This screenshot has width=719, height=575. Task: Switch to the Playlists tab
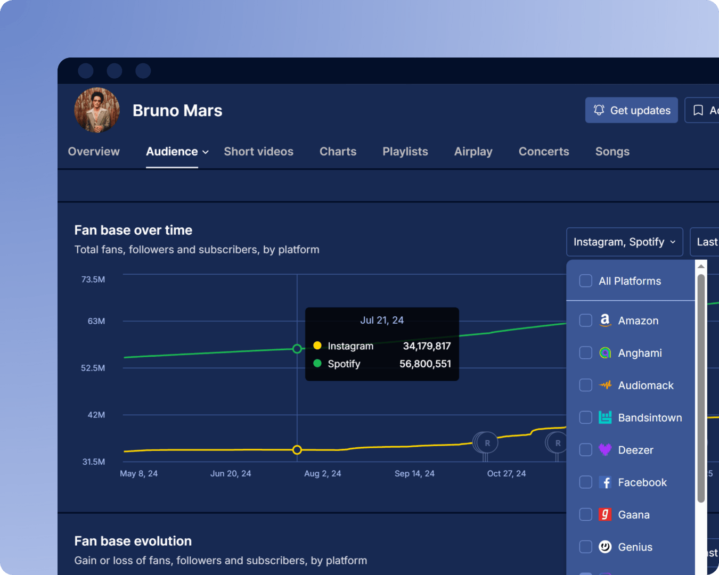[x=405, y=152]
